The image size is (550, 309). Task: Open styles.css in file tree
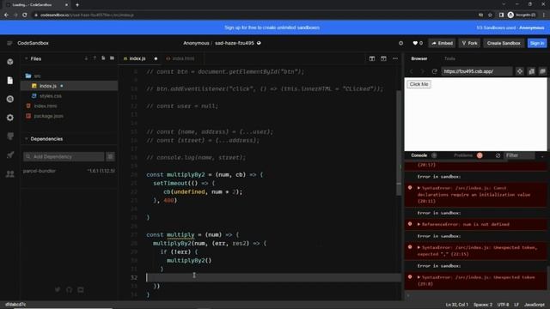[51, 95]
